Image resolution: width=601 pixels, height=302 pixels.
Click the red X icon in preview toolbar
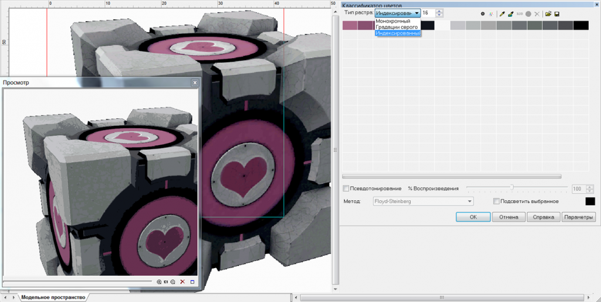point(183,282)
